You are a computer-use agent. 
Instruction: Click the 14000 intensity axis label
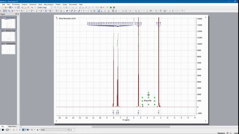click(199, 19)
